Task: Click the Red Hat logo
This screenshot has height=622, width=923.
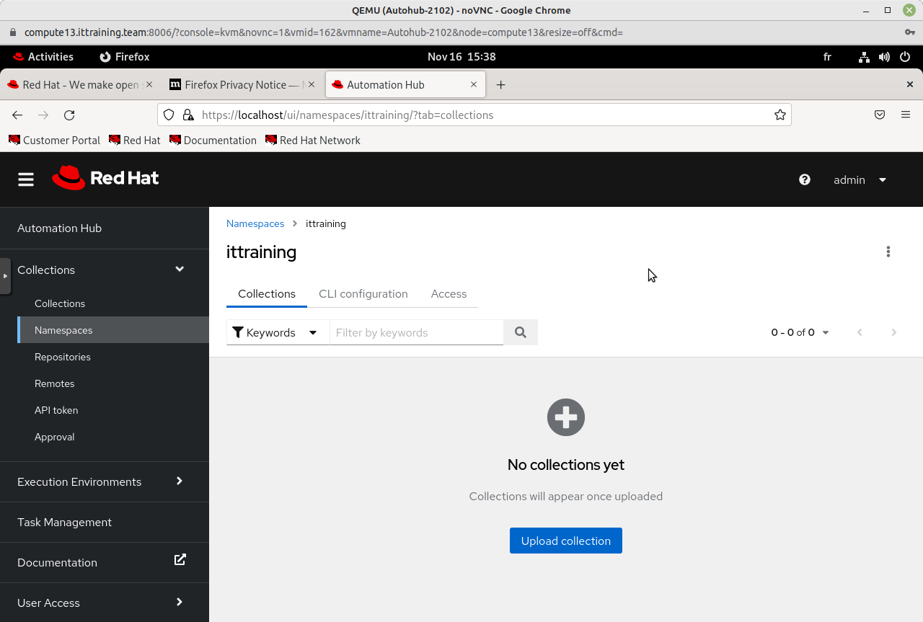Action: pos(105,178)
